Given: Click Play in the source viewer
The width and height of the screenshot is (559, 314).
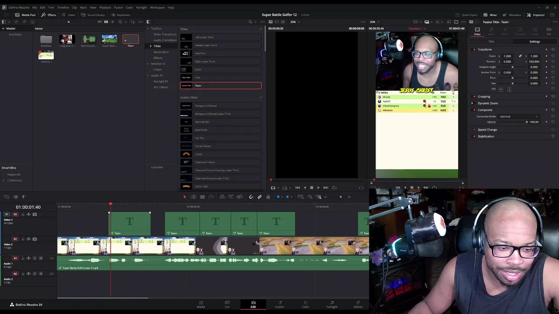Looking at the screenshot, I should (x=318, y=188).
